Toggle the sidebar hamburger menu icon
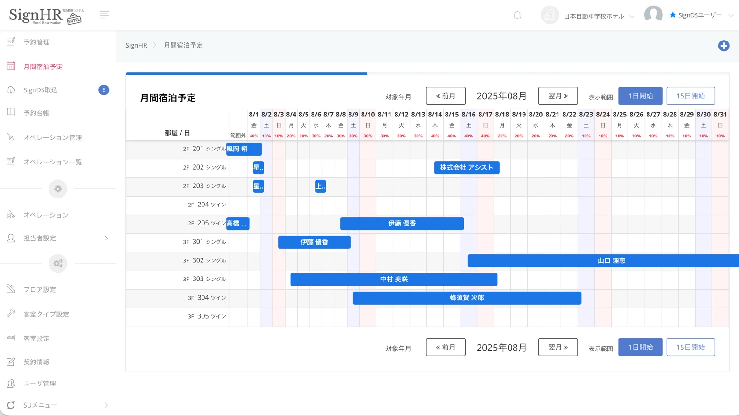 (x=105, y=15)
